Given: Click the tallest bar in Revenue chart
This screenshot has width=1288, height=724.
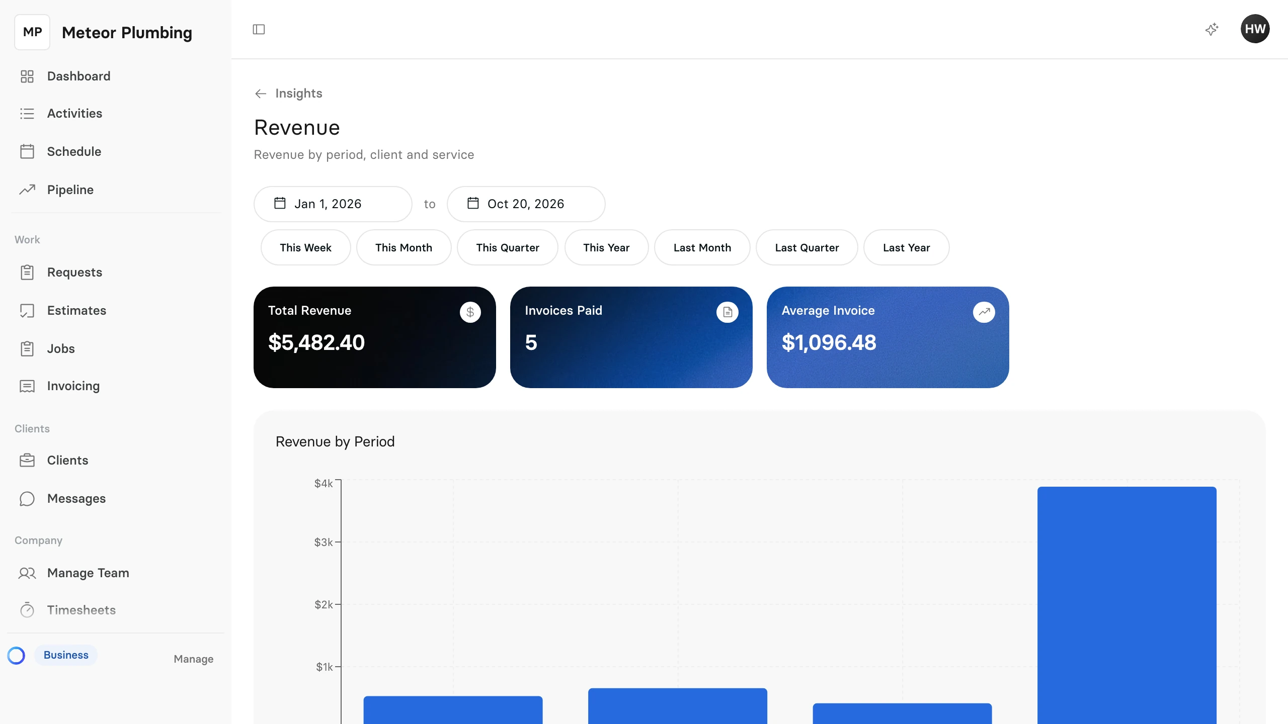Looking at the screenshot, I should tap(1127, 605).
